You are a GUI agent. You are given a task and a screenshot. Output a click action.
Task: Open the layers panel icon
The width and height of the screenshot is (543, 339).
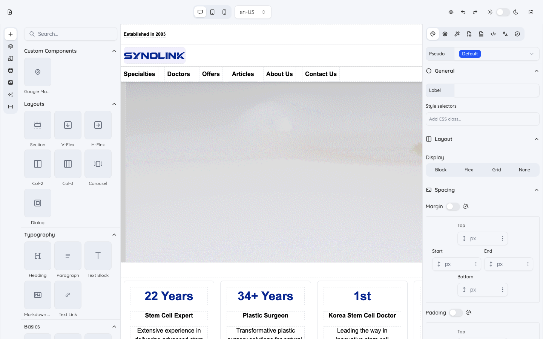point(11,46)
